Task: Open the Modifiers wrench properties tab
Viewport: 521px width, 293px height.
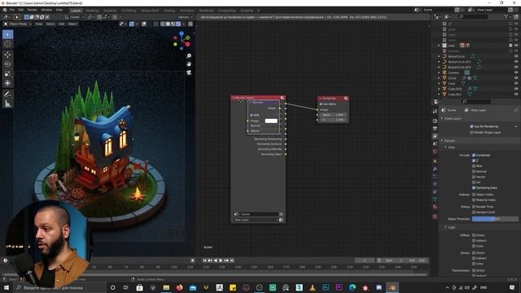Action: point(435,168)
